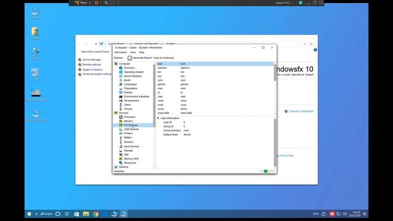This screenshot has width=393, height=221.
Task: Select the highlighted PCI Devices row
Action: pyautogui.click(x=133, y=125)
